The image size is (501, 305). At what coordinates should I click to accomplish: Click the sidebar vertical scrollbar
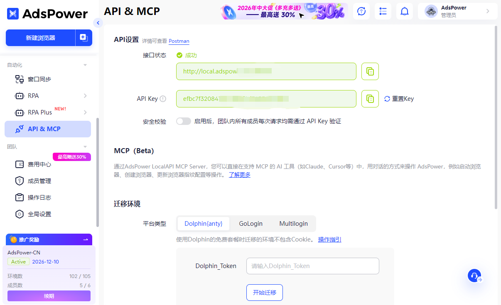click(x=98, y=172)
